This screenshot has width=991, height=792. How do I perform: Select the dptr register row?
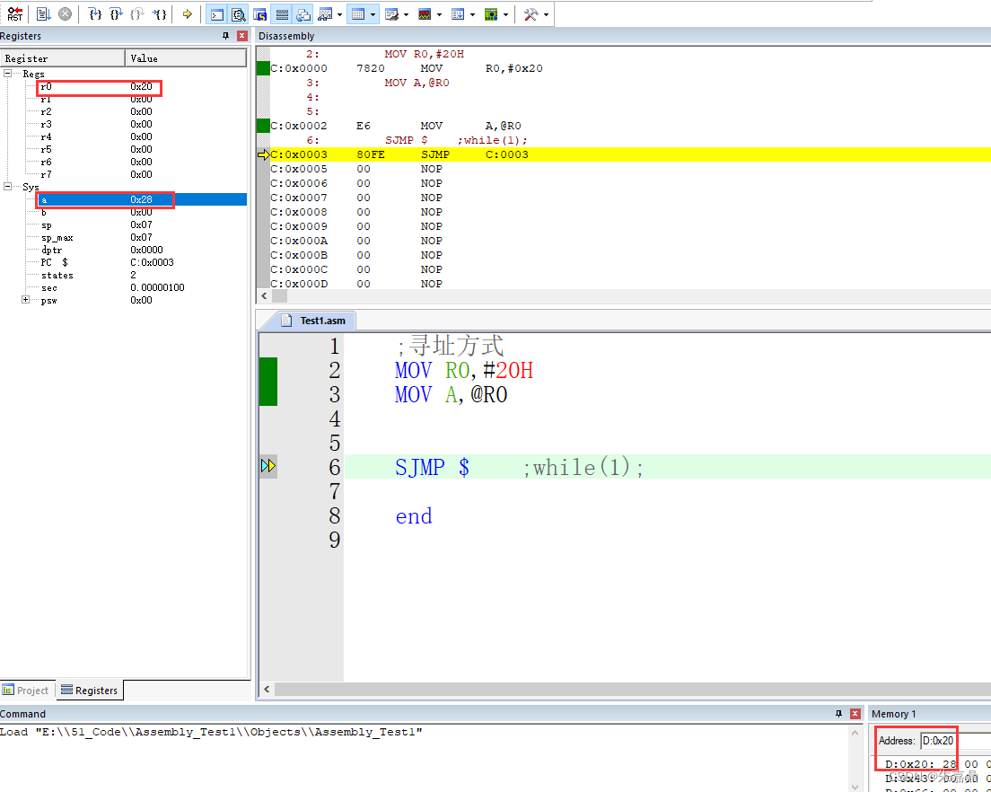(x=123, y=250)
